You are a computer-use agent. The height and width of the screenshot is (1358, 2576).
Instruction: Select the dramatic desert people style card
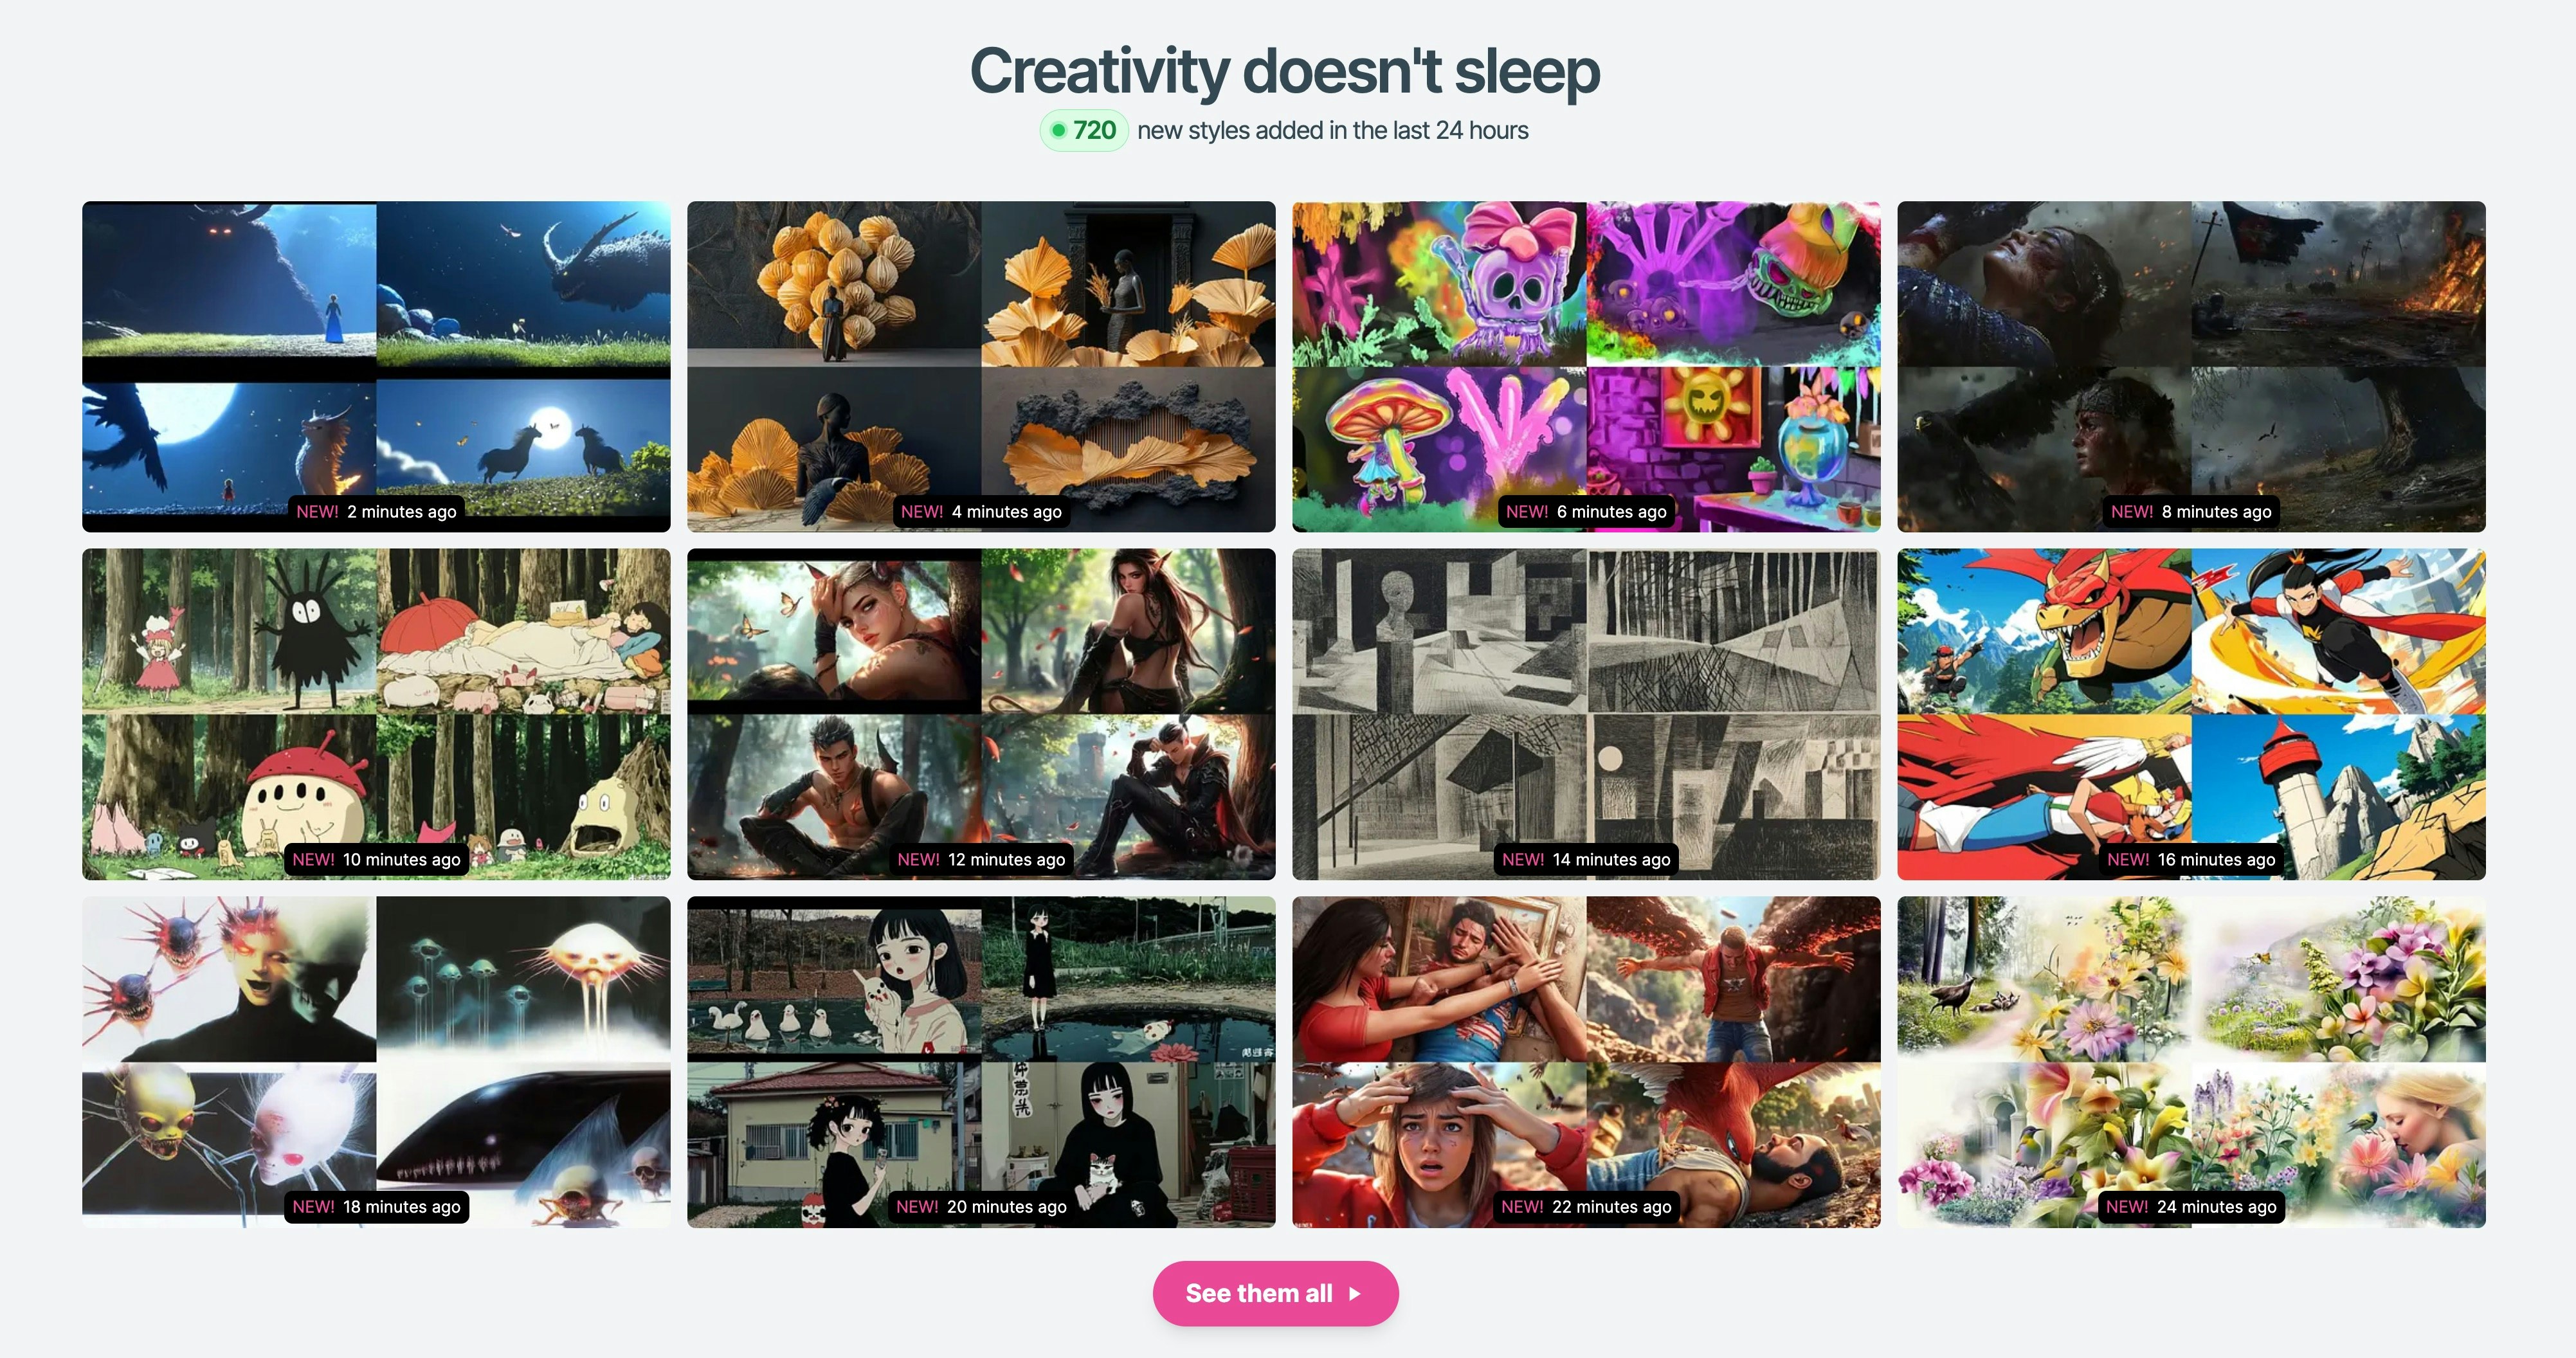(1586, 1062)
